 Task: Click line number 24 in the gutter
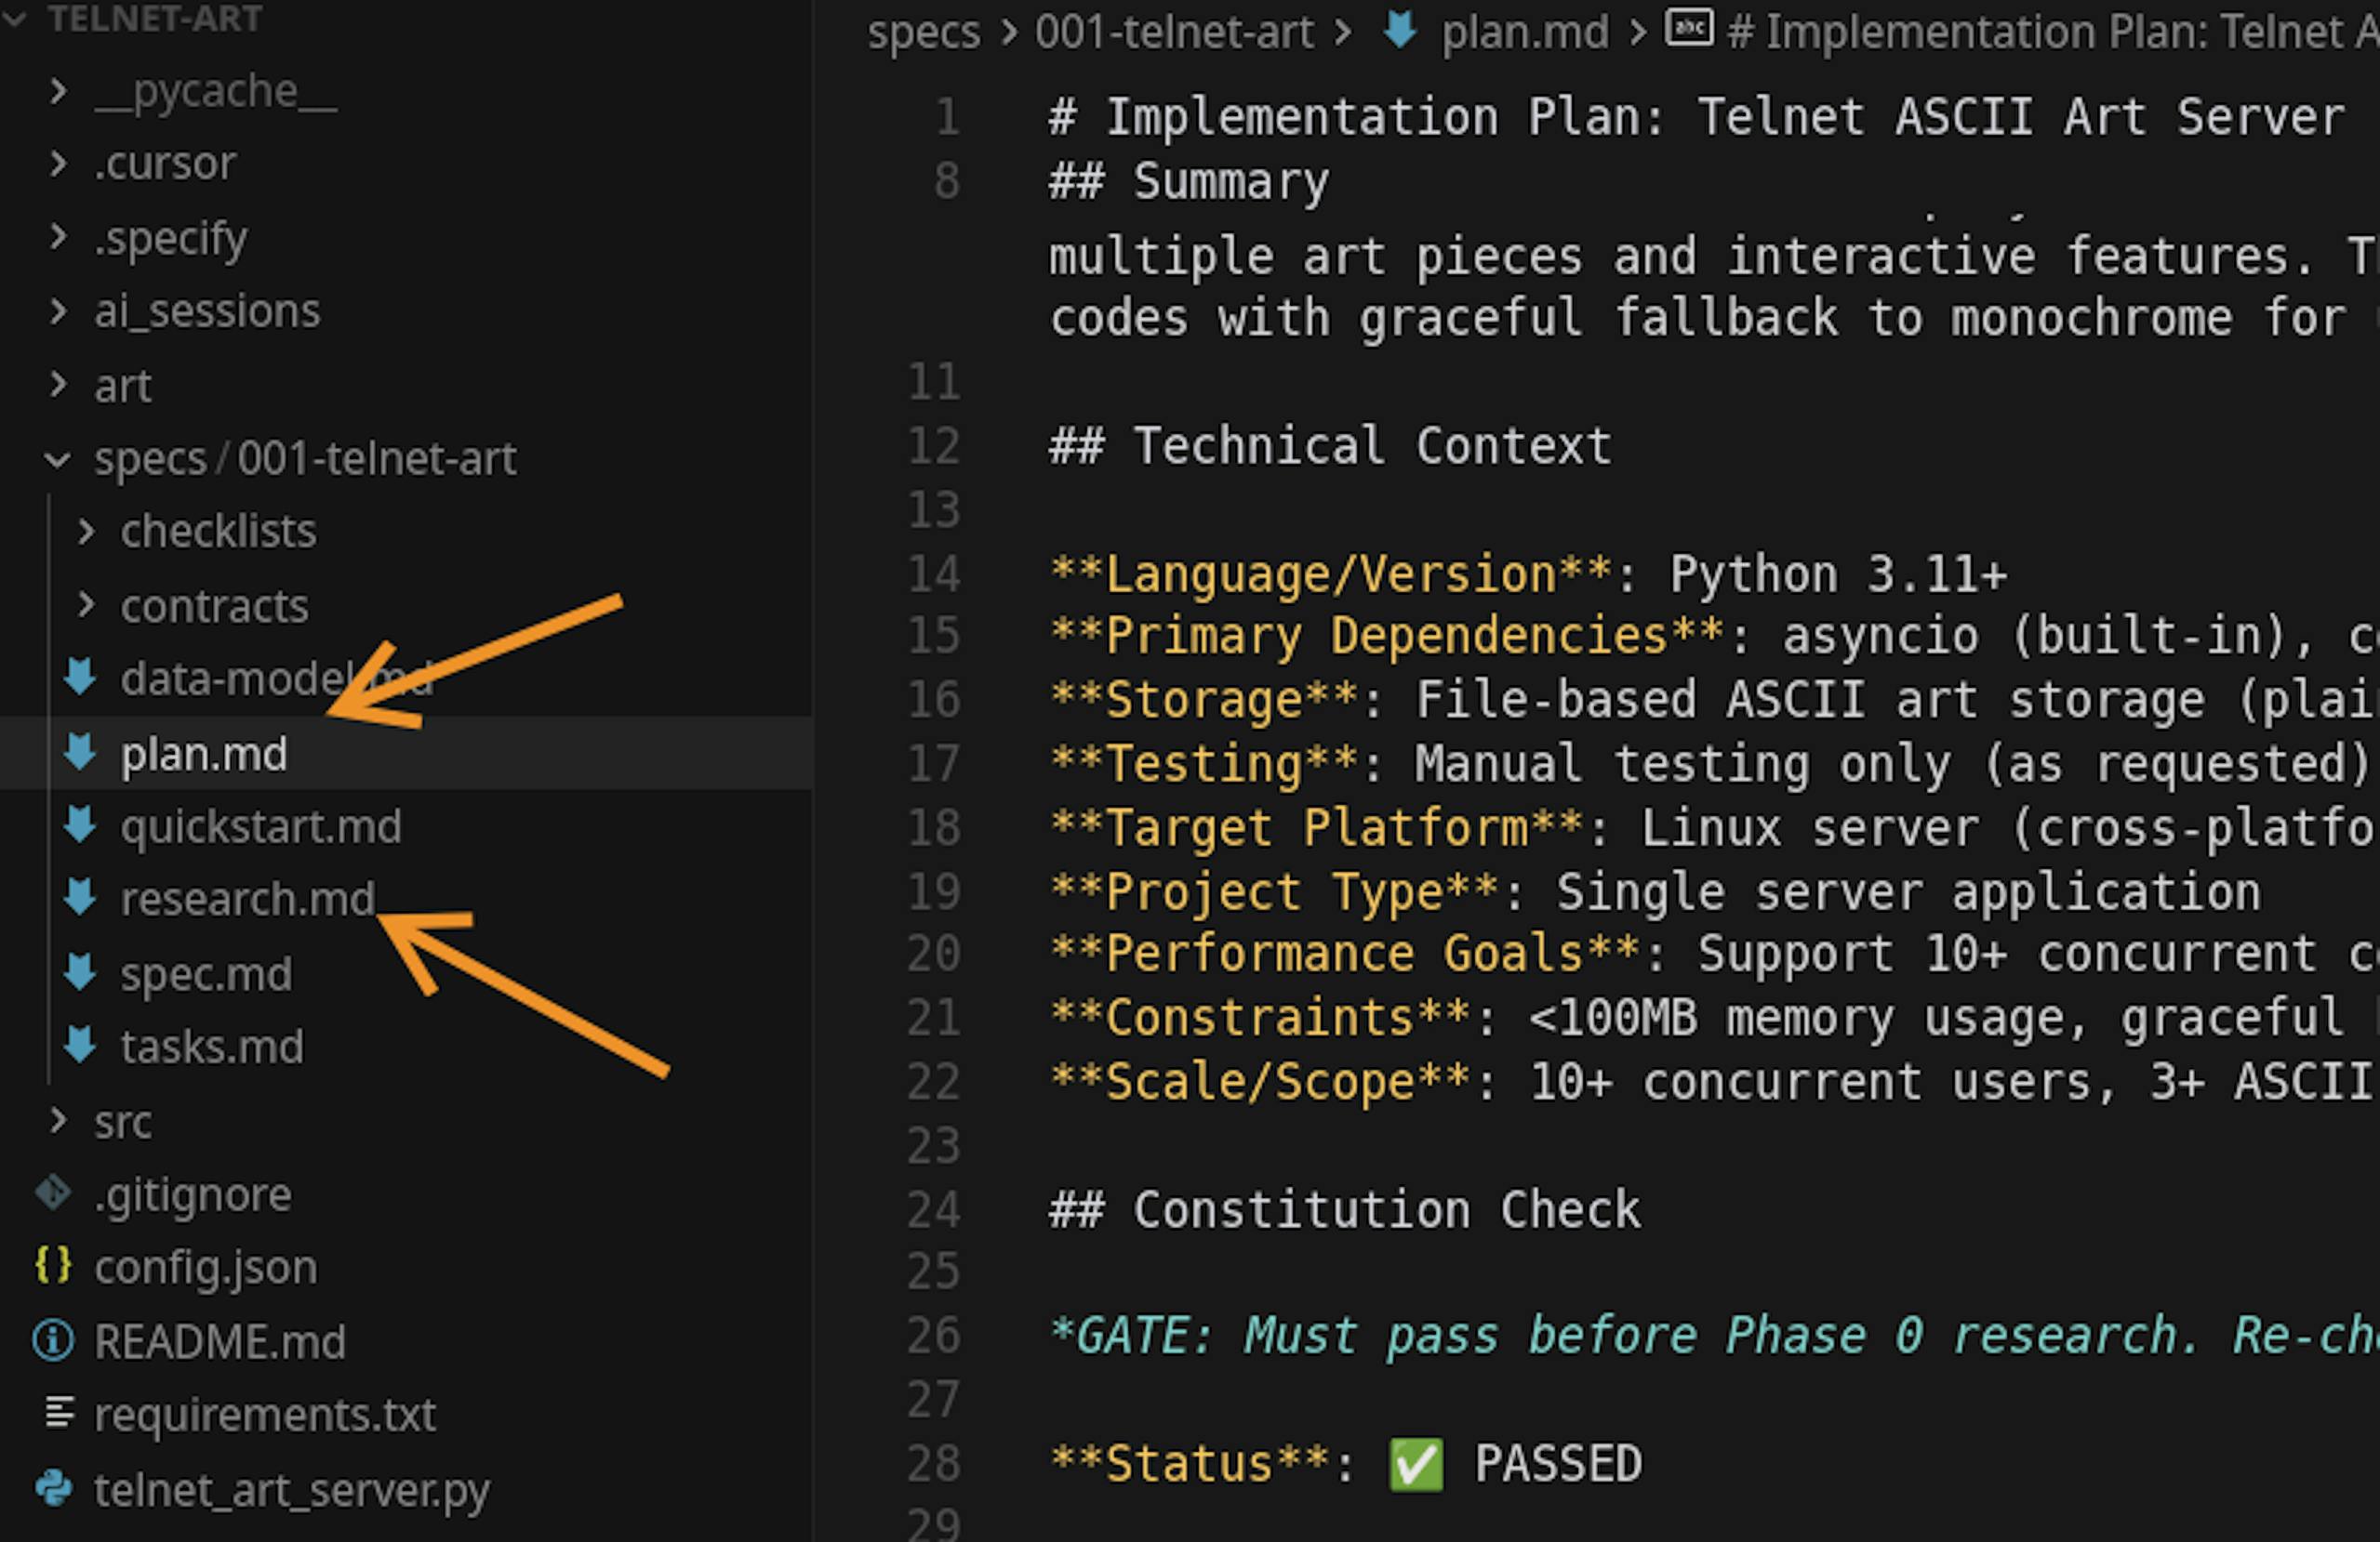click(933, 1210)
